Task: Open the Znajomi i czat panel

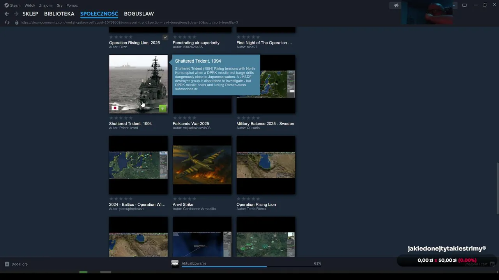Action: pyautogui.click(x=479, y=264)
